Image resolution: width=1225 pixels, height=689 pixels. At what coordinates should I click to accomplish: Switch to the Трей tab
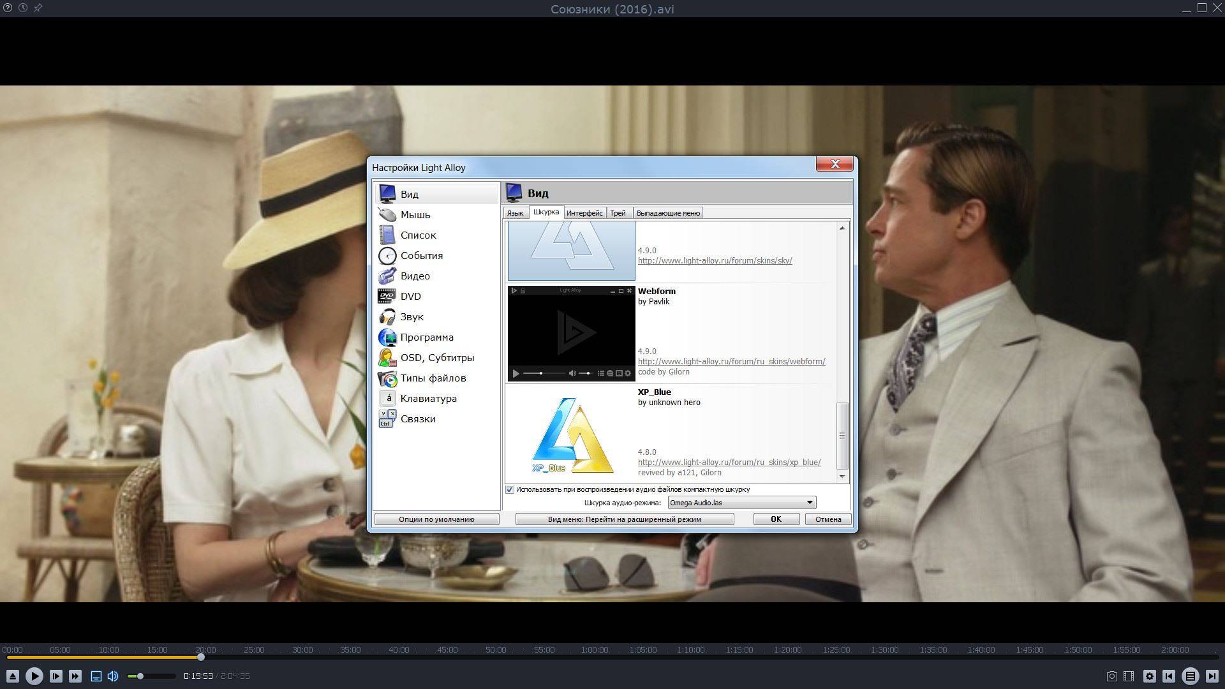(x=618, y=213)
